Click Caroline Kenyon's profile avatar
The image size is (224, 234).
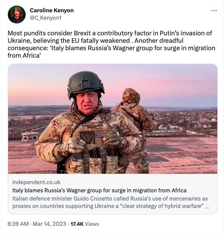pyautogui.click(x=17, y=15)
